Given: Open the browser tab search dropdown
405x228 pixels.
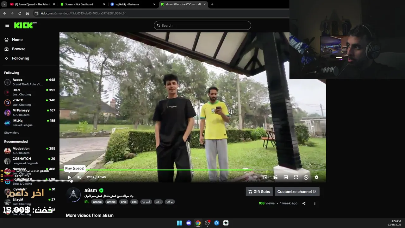Looking at the screenshot, I should point(4,4).
